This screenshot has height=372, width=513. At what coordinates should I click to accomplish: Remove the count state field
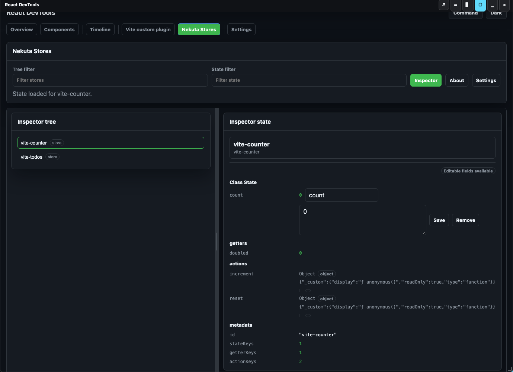[466, 220]
